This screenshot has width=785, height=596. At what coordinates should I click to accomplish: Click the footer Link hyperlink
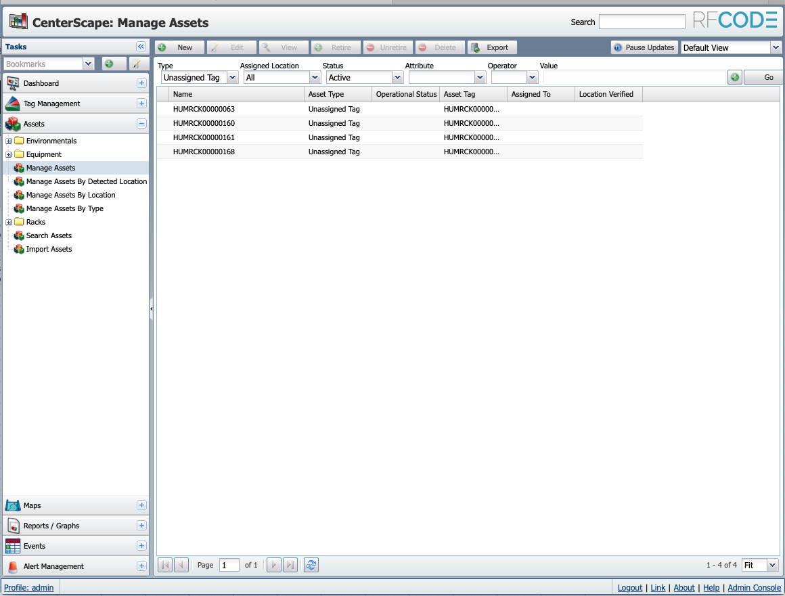pos(658,587)
